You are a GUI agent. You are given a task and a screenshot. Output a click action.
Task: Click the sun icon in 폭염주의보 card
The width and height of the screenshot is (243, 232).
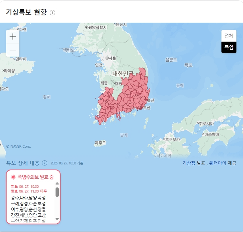pos(13,177)
